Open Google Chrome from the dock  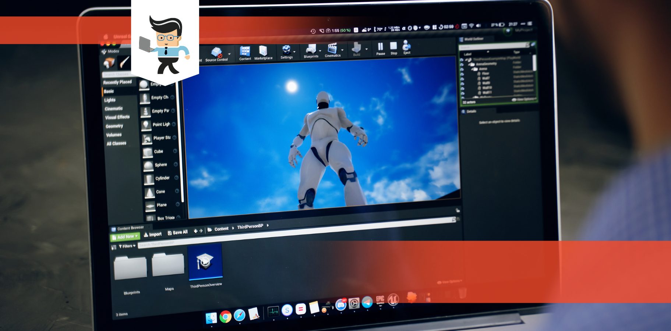[225, 316]
